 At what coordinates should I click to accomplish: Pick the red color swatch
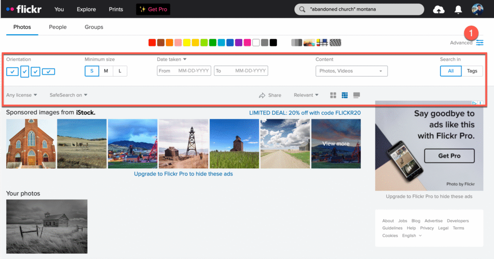pyautogui.click(x=152, y=42)
